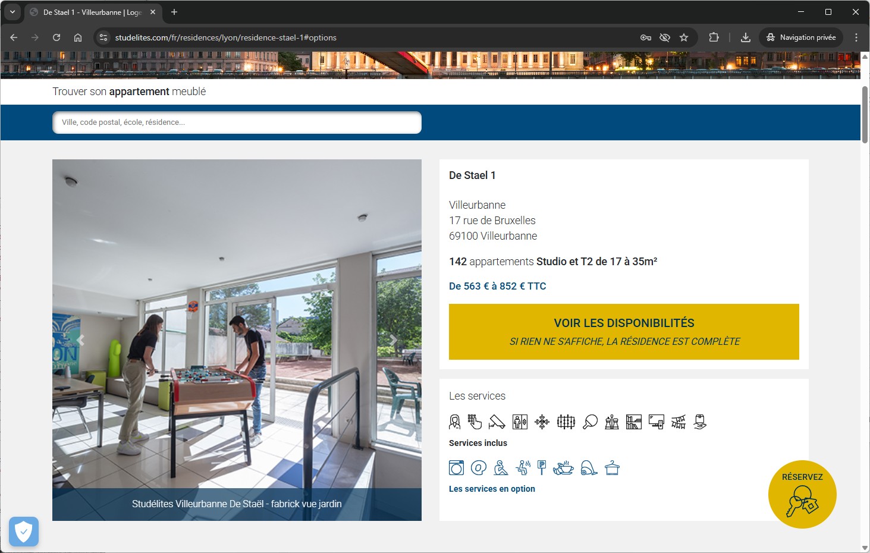The image size is (870, 553).
Task: Click the city or residence search field
Action: tap(237, 122)
